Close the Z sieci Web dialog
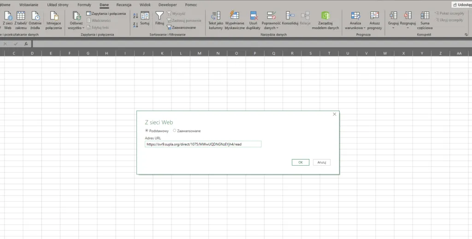The width and height of the screenshot is (472, 239). pos(335,114)
